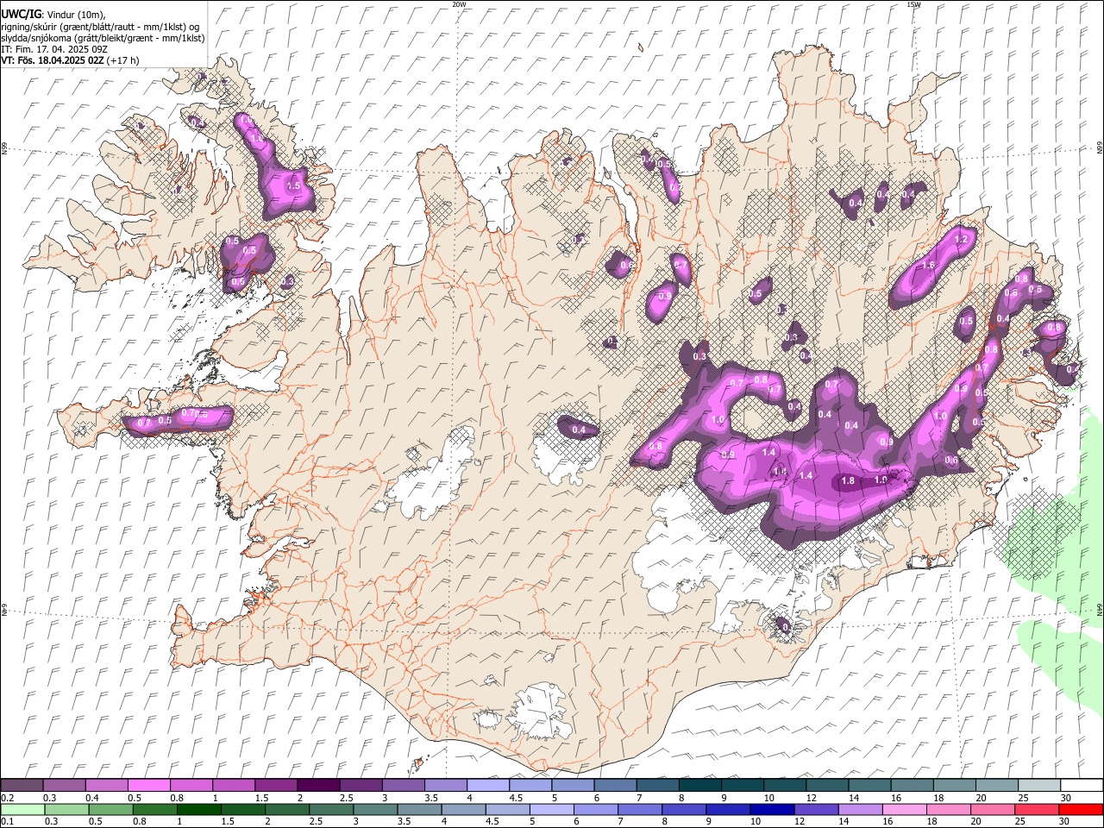Click the '1.6' snowfall value on the map
This screenshot has height=828, width=1104.
(929, 266)
